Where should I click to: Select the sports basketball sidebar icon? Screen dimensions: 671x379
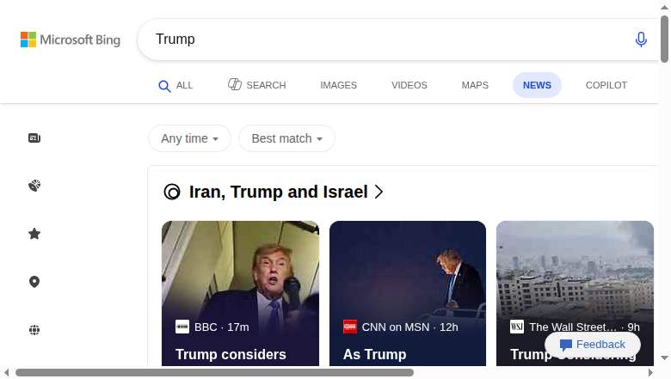click(x=34, y=186)
